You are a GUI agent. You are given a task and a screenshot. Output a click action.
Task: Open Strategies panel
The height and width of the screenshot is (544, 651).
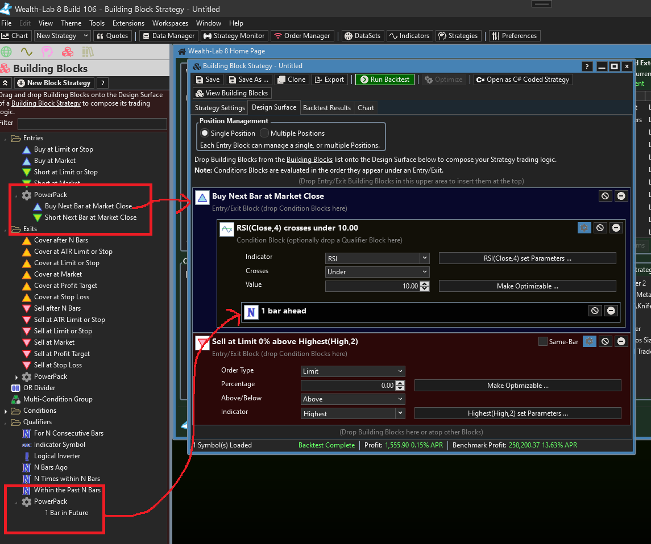coord(458,36)
